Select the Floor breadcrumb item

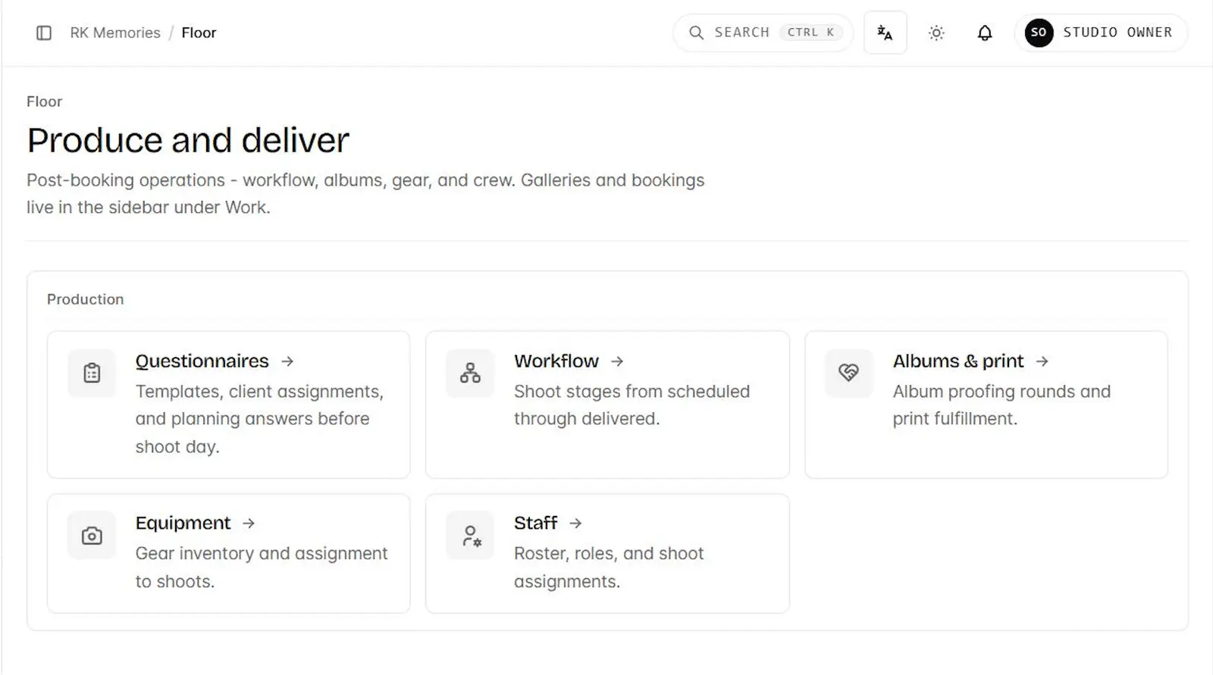199,33
